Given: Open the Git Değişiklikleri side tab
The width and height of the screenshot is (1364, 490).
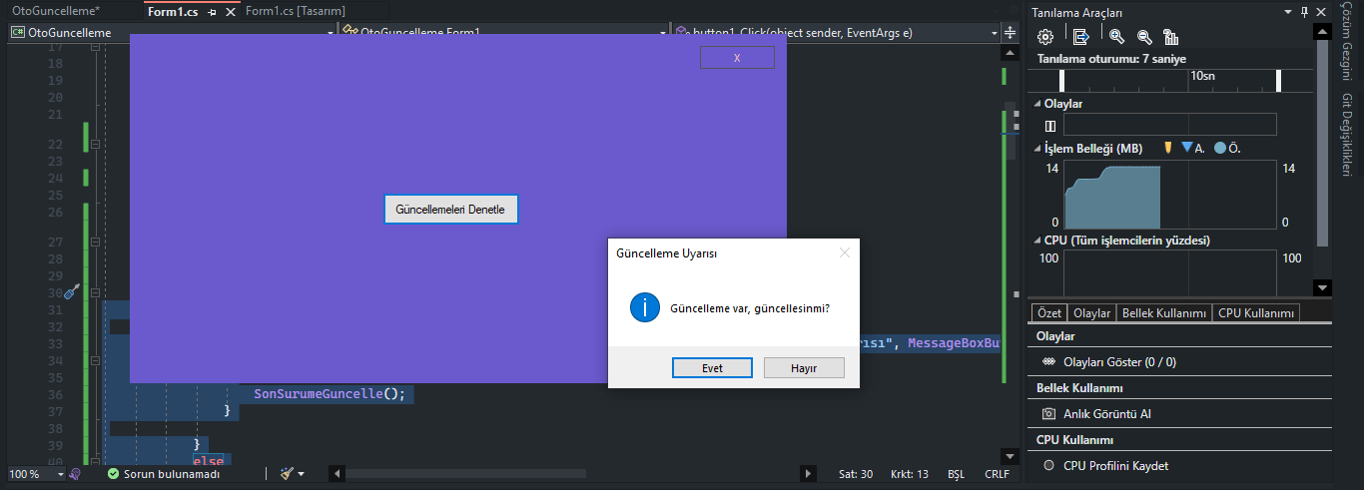Looking at the screenshot, I should pos(1347,134).
